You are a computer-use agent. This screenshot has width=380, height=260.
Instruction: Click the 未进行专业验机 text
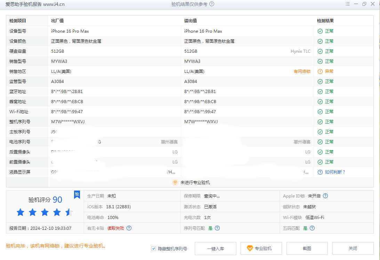pyautogui.click(x=195, y=182)
